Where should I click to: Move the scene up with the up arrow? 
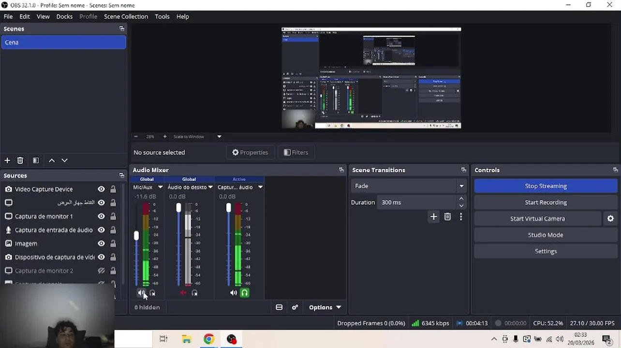click(x=52, y=160)
